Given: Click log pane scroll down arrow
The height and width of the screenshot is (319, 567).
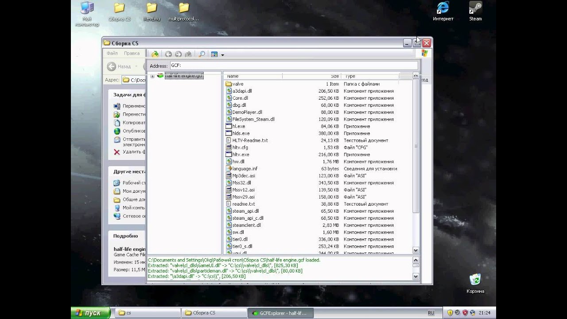Looking at the screenshot, I should coord(416,276).
